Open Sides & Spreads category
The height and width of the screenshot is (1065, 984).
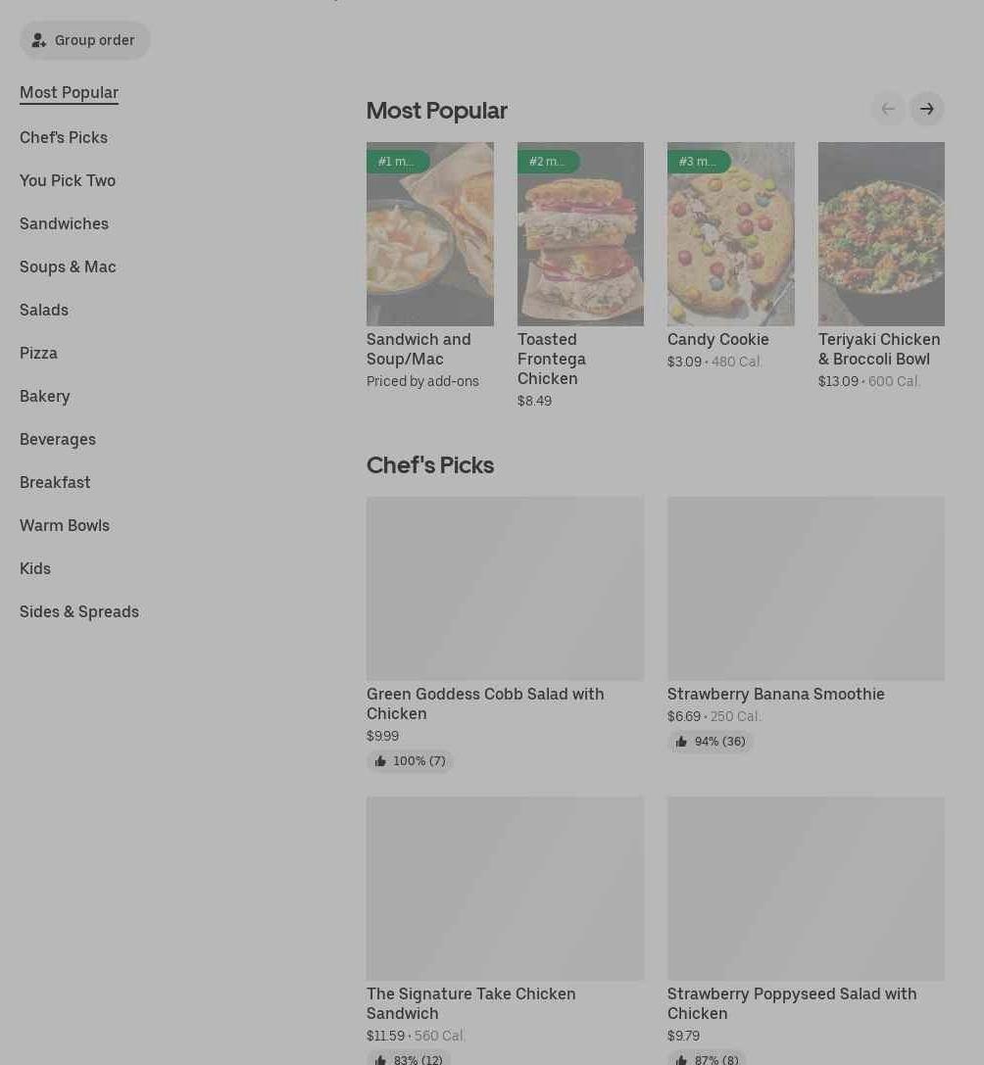tap(79, 611)
